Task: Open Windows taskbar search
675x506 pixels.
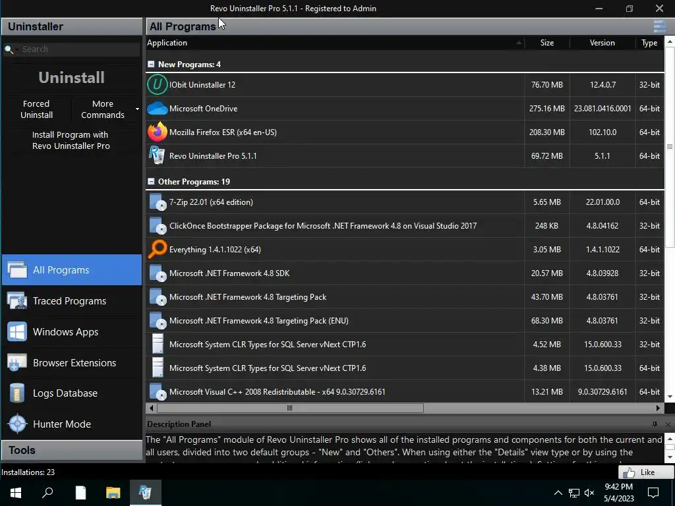Action: pyautogui.click(x=47, y=492)
